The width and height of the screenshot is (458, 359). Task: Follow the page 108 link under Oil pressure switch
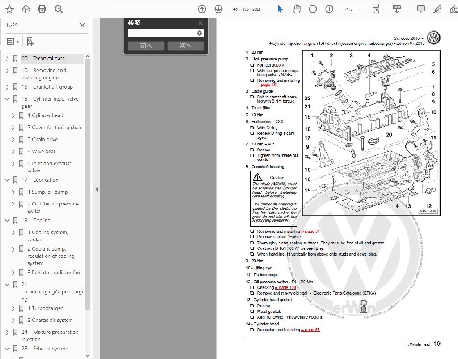coord(285,287)
